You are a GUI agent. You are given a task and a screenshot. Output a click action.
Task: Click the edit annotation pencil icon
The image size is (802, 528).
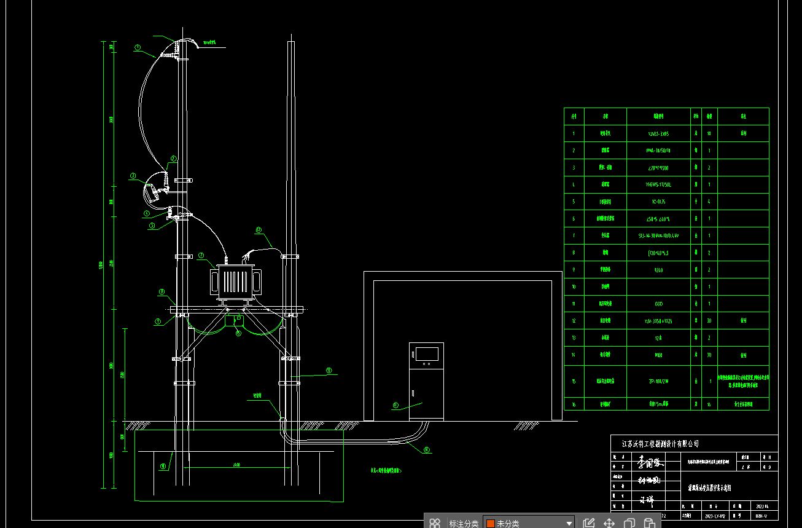tap(589, 523)
